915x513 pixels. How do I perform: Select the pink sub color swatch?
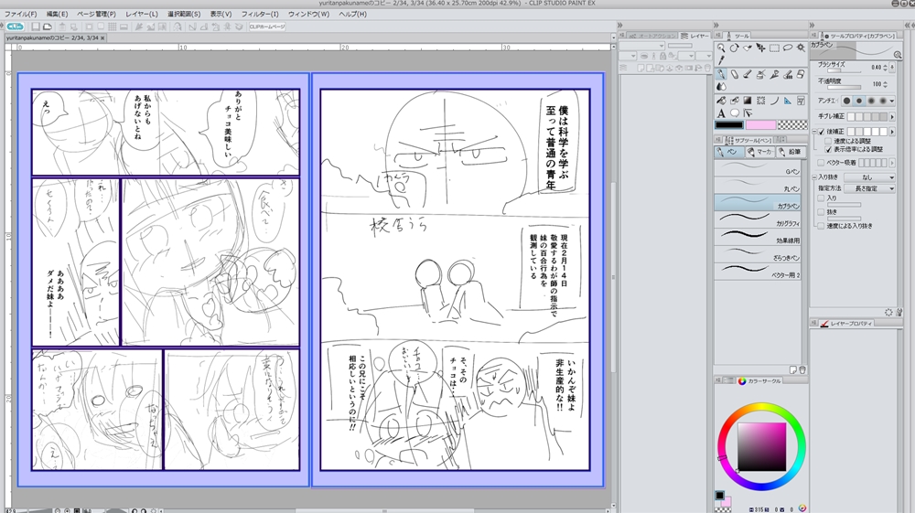pyautogui.click(x=761, y=124)
